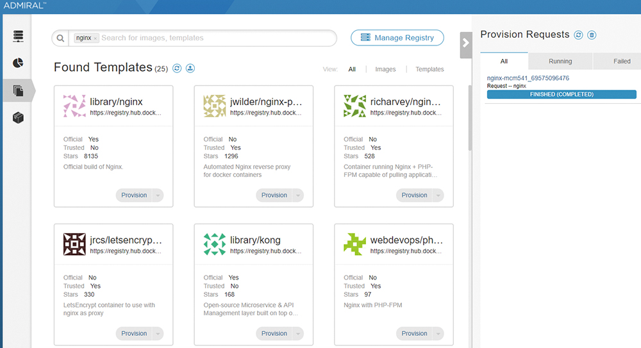The image size is (641, 348).
Task: Expand webdevops/ph... Provision dropdown arrow
Action: tap(438, 333)
